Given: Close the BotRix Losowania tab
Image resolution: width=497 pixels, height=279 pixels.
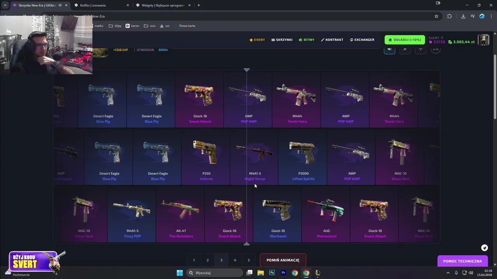Looking at the screenshot, I should click(128, 5).
